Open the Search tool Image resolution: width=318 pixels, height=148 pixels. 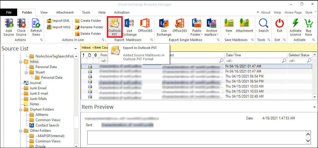point(264,25)
